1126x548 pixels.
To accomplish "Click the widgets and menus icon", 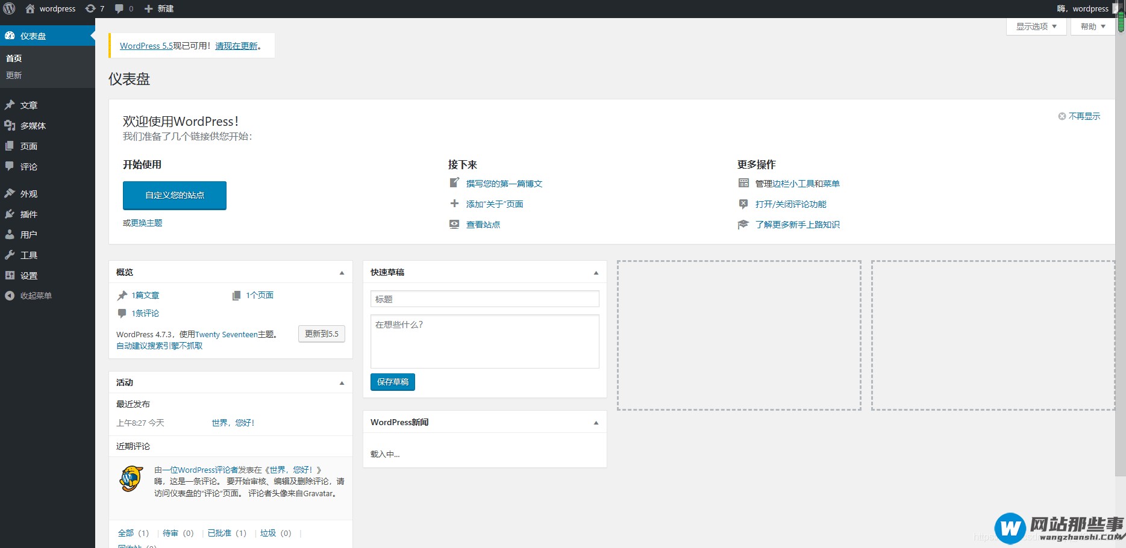I will click(x=743, y=183).
